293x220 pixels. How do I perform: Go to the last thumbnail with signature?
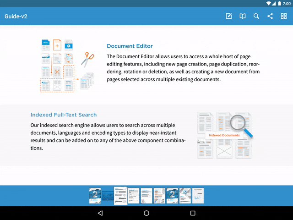click(x=198, y=196)
